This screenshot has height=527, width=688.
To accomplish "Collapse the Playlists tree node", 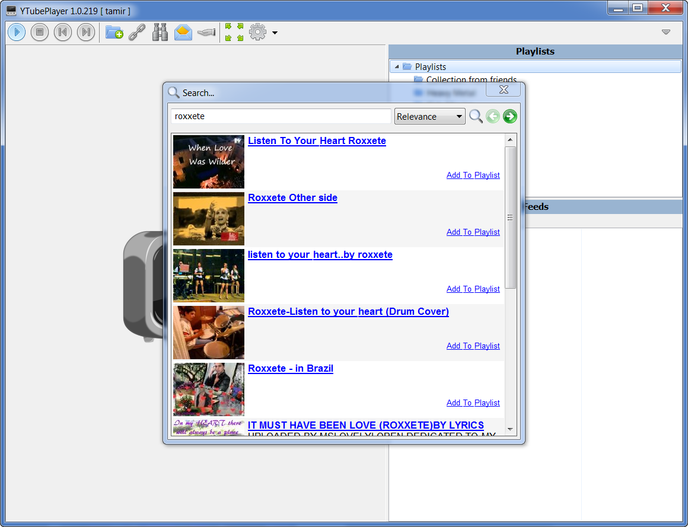I will click(x=397, y=66).
